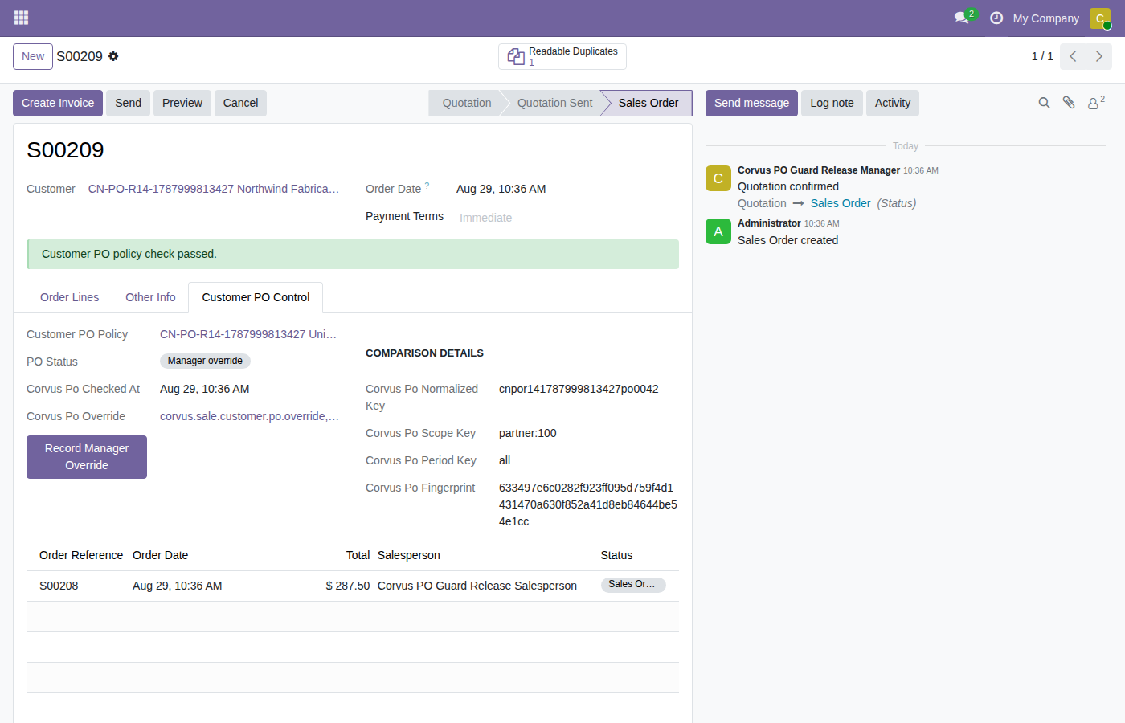The width and height of the screenshot is (1125, 723).
Task: Open the conversations messages icon
Action: pos(962,18)
